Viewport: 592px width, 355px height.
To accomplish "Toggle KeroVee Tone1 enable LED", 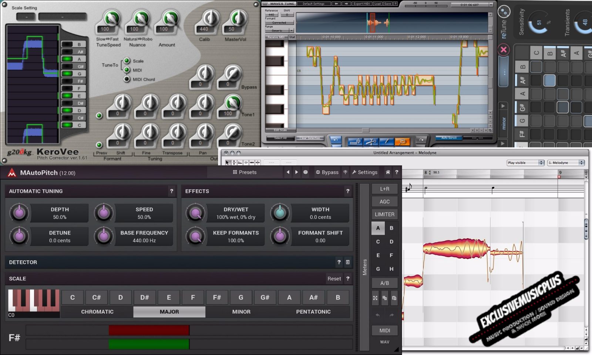I will [99, 115].
